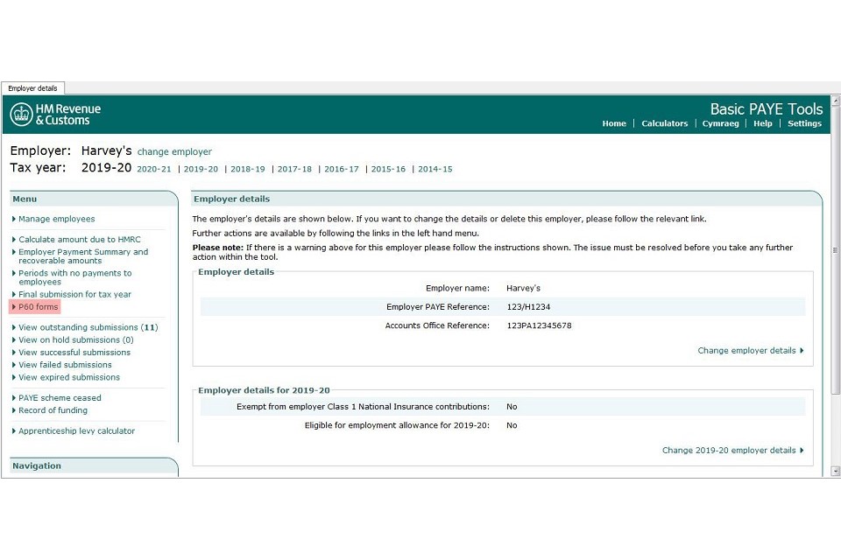Image resolution: width=841 pixels, height=560 pixels.
Task: Switch to tax year 2016-17
Action: coord(341,169)
